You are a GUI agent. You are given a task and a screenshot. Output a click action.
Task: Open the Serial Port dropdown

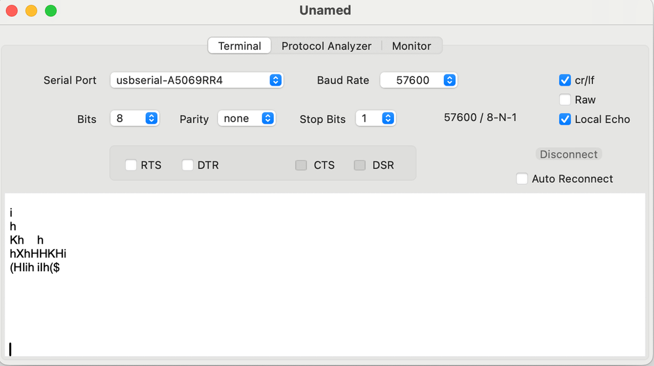tap(196, 80)
